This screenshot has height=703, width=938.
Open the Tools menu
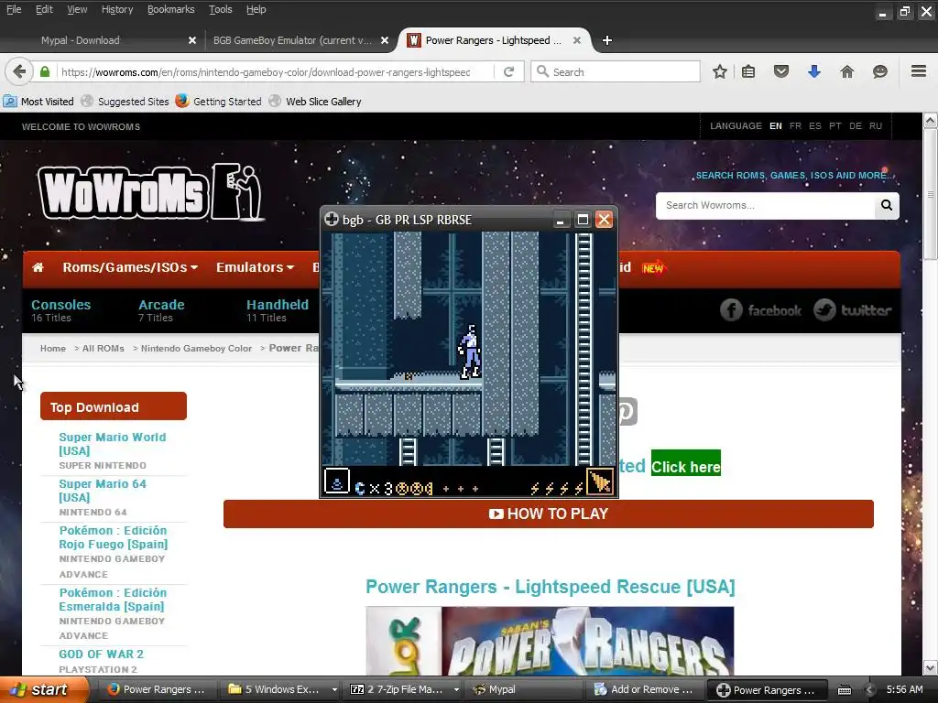pyautogui.click(x=220, y=9)
